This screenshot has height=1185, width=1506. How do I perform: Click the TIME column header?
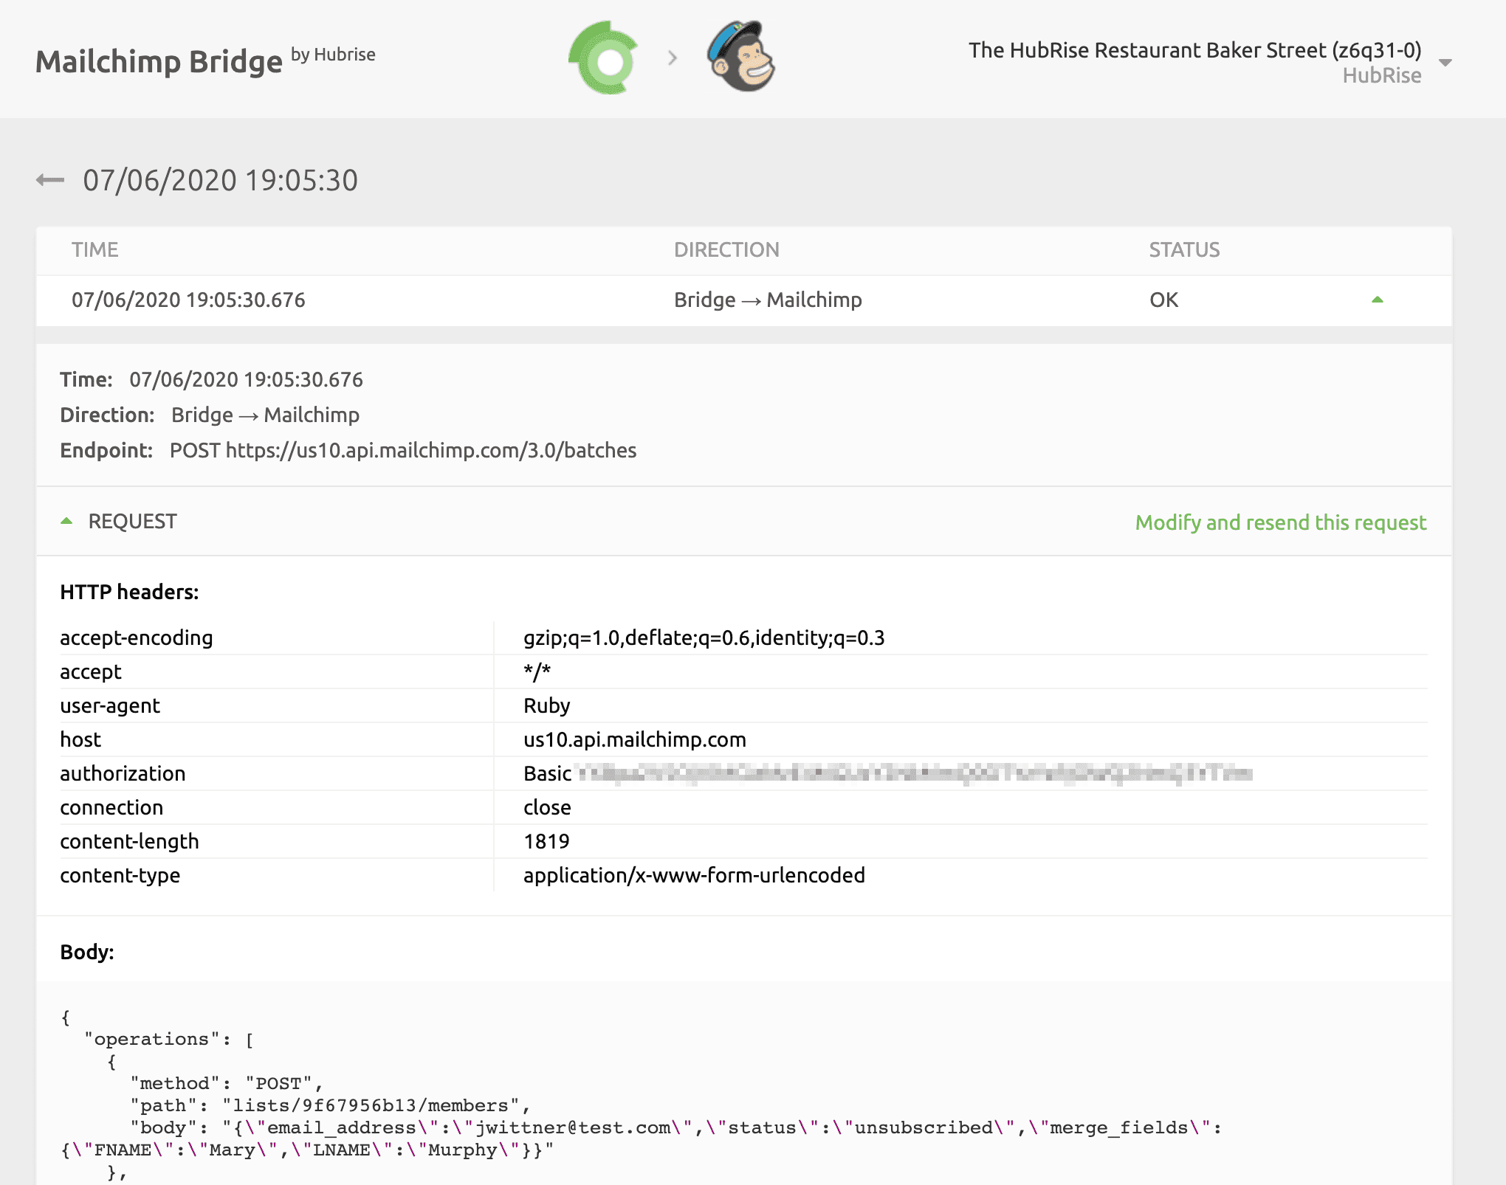(94, 249)
